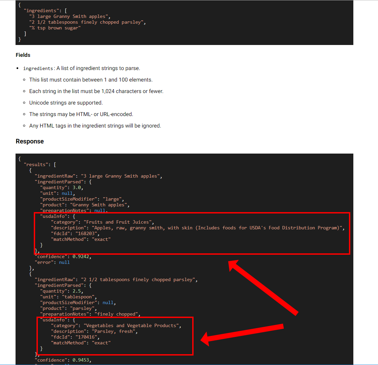Viewport: 378px width, 365px height.
Task: Click "Unicode strings are supported" bullet text
Action: [x=66, y=103]
